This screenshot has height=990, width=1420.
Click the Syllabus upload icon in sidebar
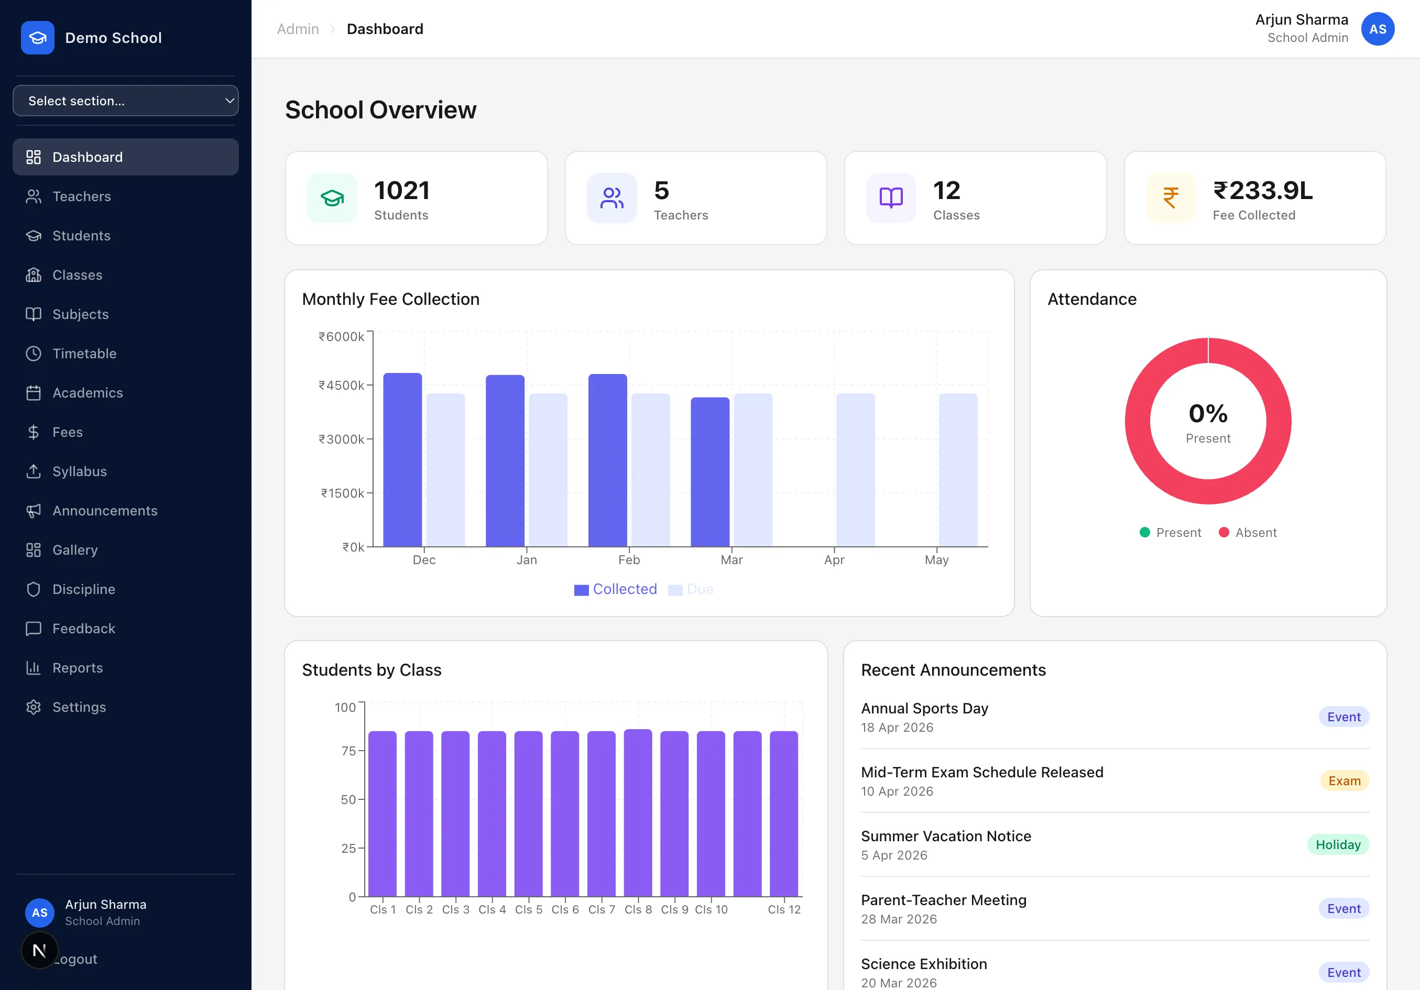pos(34,471)
